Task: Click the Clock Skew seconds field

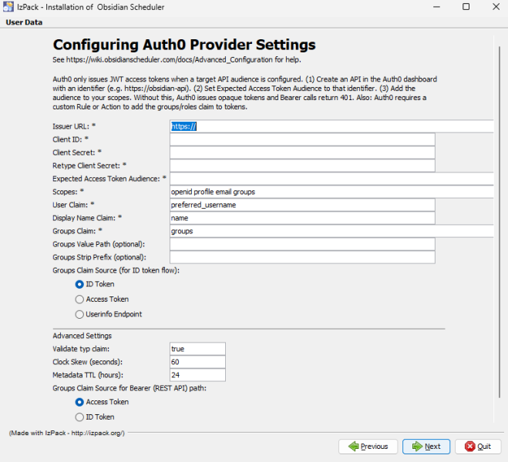Action: (197, 362)
